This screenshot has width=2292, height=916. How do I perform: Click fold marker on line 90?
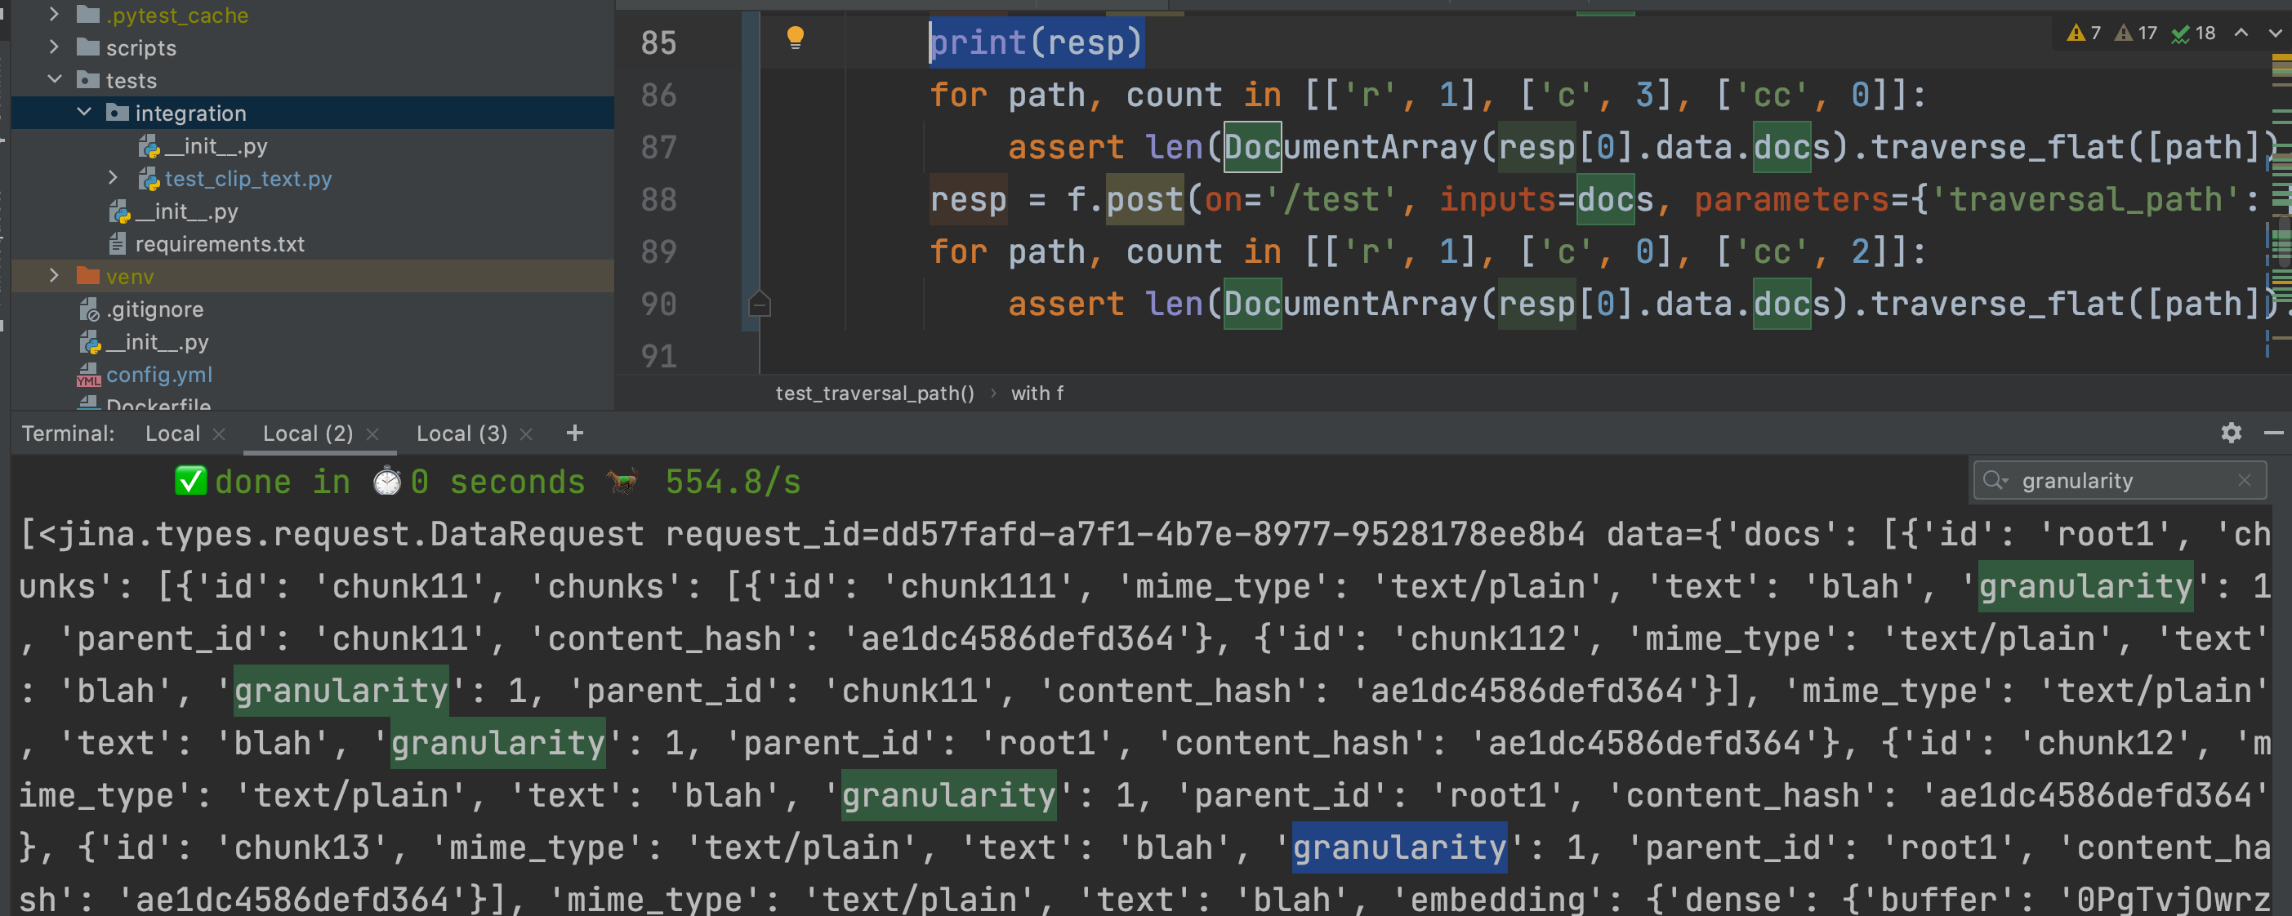click(x=759, y=305)
